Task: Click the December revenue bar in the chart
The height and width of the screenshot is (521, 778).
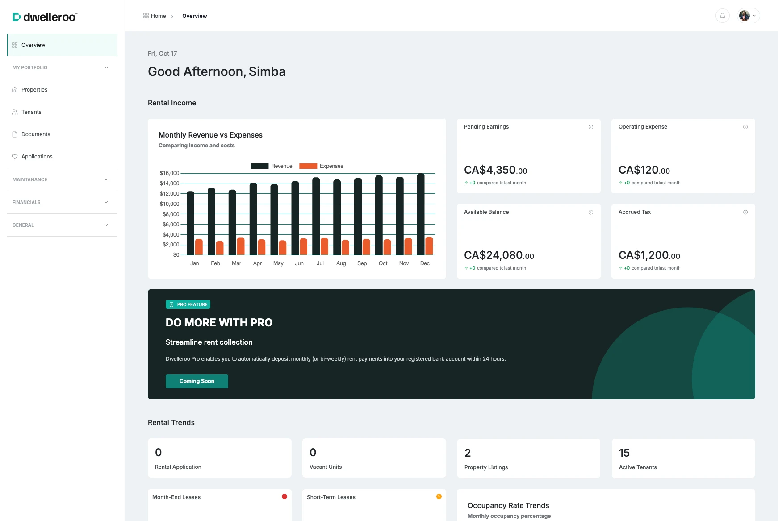Action: pyautogui.click(x=420, y=214)
